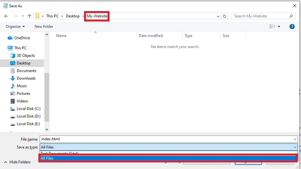
Task: Open the view options dropdown arrow
Action: 279,27
